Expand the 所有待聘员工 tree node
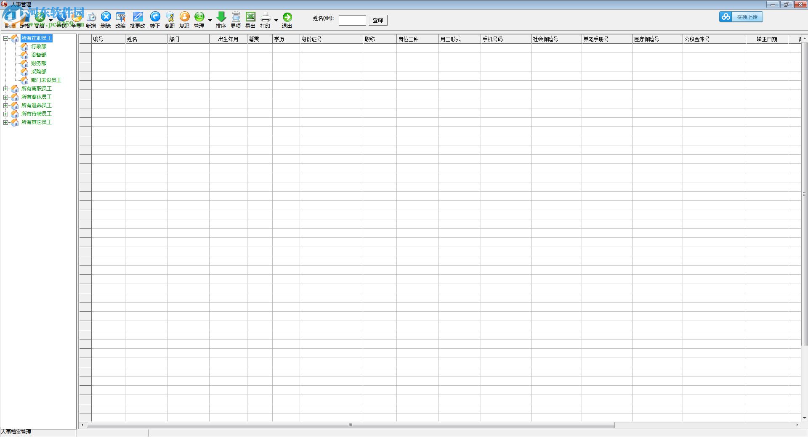The width and height of the screenshot is (808, 437). coord(6,114)
